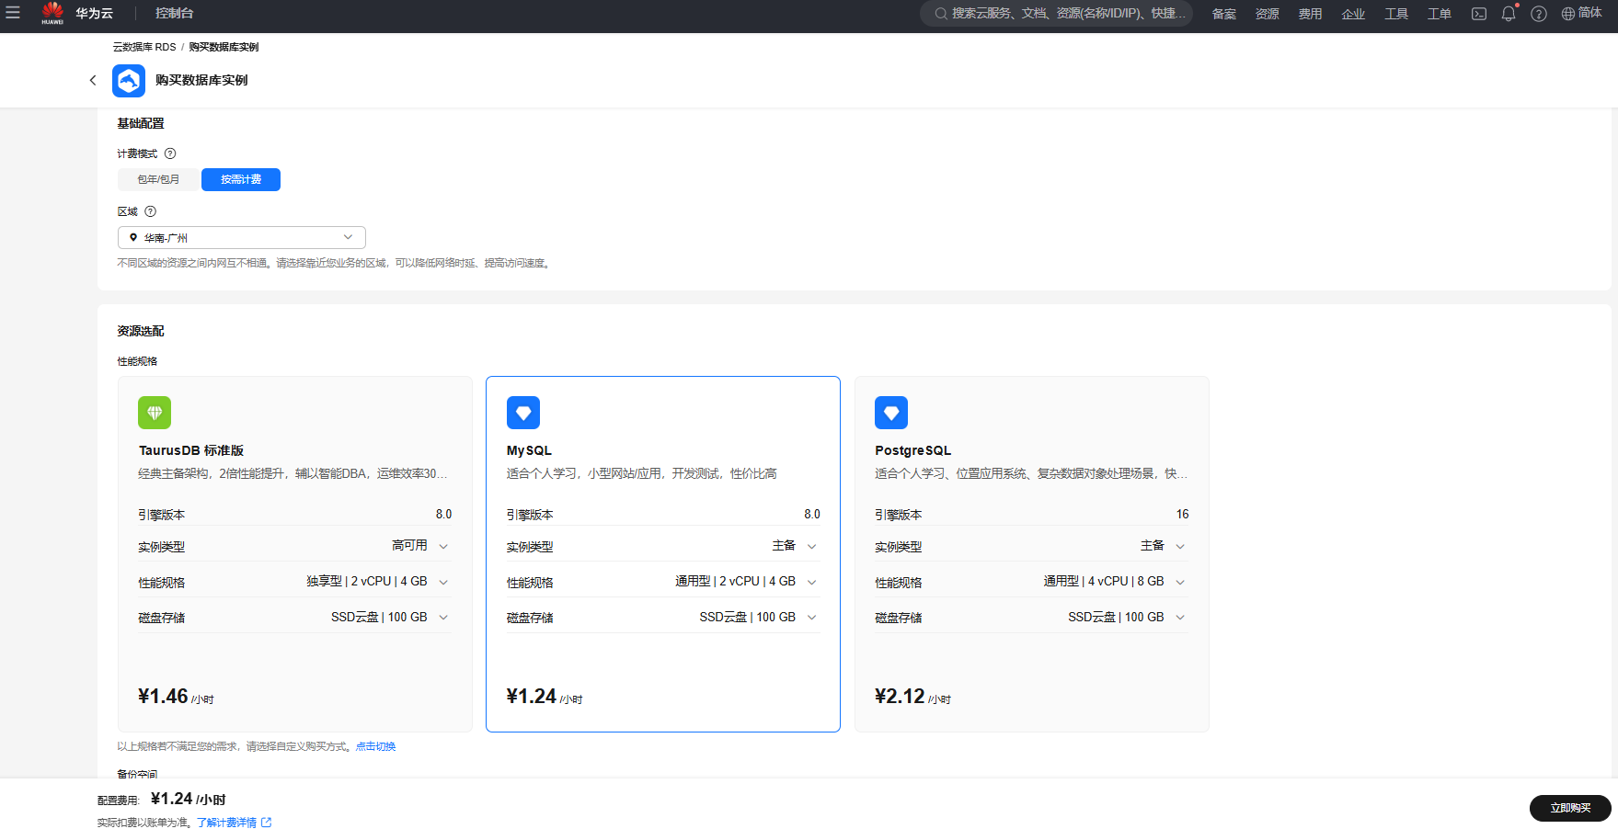Click the 华为云 brand text
1618x829 pixels.
click(95, 14)
